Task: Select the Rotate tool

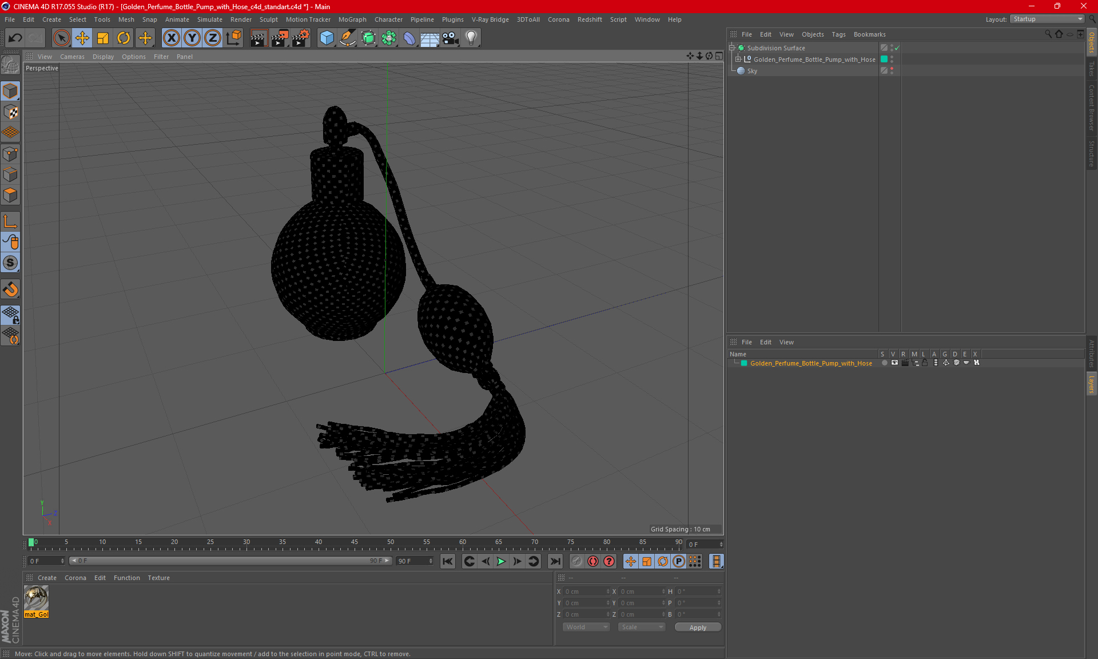Action: [x=124, y=38]
